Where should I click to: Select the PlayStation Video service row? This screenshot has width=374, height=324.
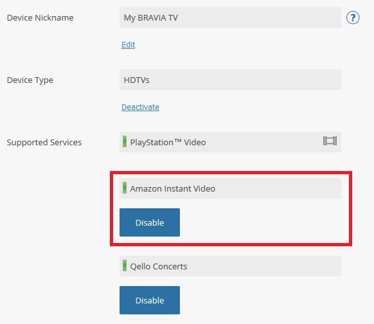(x=230, y=142)
